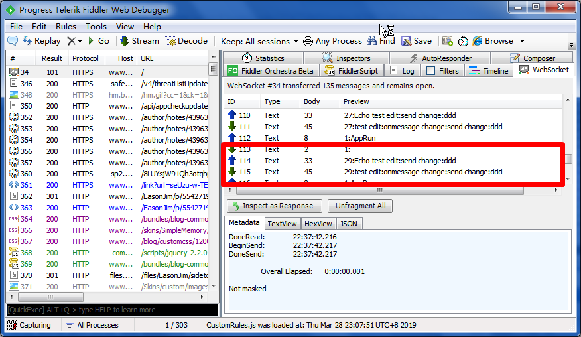Switch to the Log tab
Screen dimensions: 581x337
pos(403,71)
